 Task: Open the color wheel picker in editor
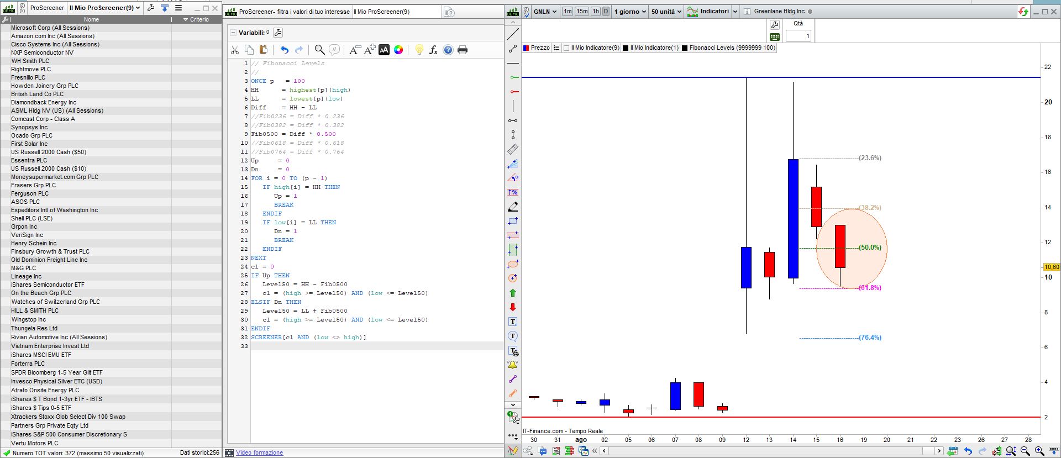click(x=398, y=50)
